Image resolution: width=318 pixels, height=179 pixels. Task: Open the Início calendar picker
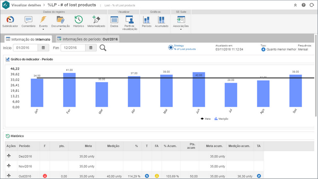[x=43, y=48]
